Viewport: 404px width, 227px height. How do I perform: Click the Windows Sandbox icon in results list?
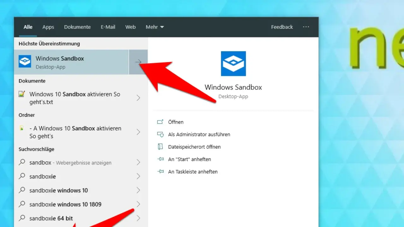[25, 61]
